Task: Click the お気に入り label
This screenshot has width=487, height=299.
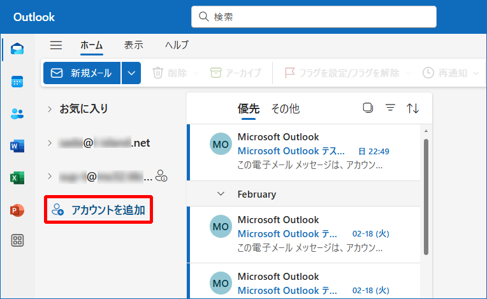Action: [84, 109]
